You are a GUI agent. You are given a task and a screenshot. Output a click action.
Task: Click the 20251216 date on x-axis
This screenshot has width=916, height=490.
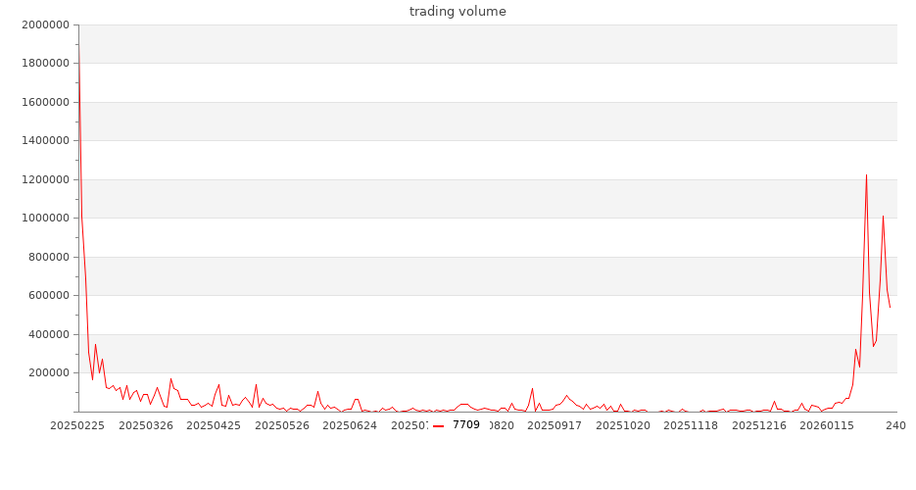[759, 426]
